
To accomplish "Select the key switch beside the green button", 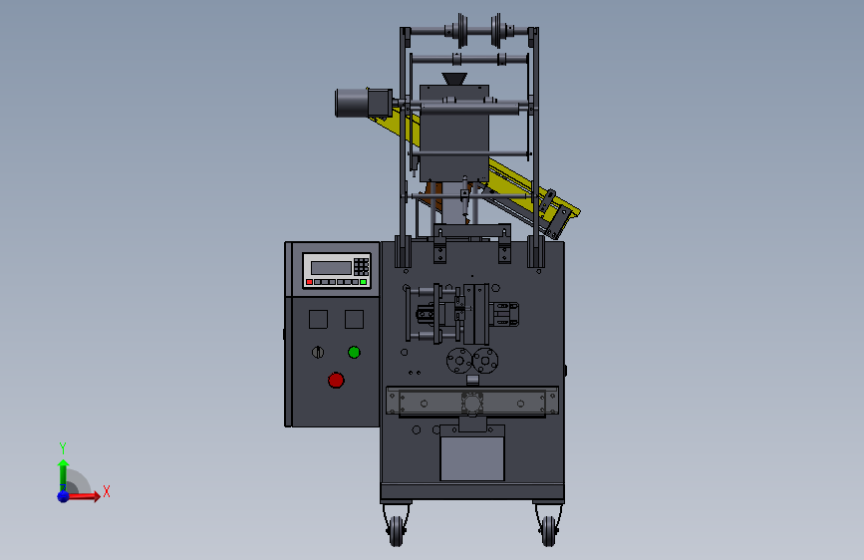I will coord(318,352).
